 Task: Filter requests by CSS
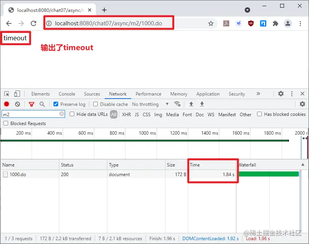click(147, 115)
